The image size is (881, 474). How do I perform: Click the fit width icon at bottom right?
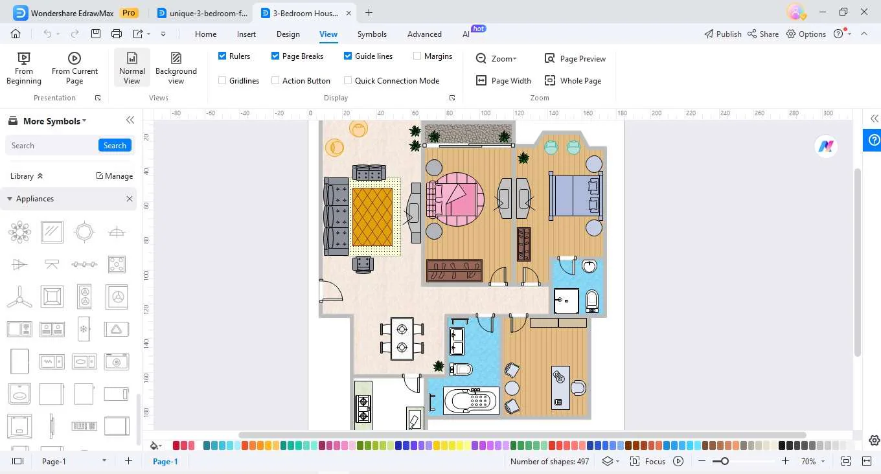[867, 461]
